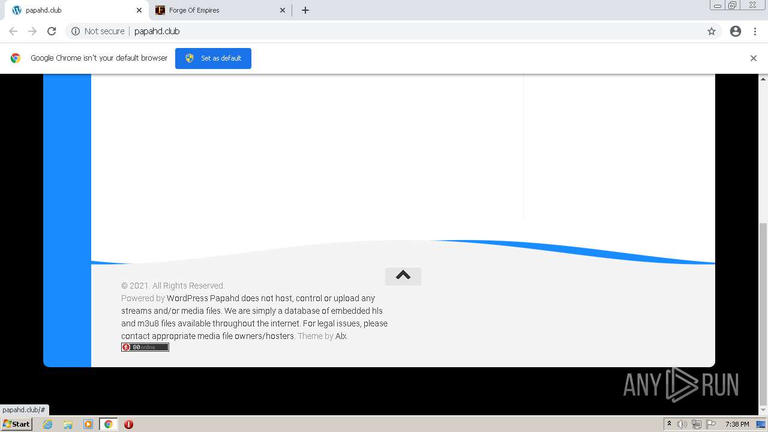768x432 pixels.
Task: Open the Chrome profile menu
Action: (736, 31)
